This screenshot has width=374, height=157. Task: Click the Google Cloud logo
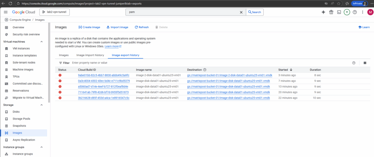tap(24, 12)
